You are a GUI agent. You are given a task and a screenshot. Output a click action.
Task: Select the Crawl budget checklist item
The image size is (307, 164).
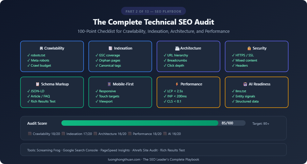pyautogui.click(x=39, y=66)
